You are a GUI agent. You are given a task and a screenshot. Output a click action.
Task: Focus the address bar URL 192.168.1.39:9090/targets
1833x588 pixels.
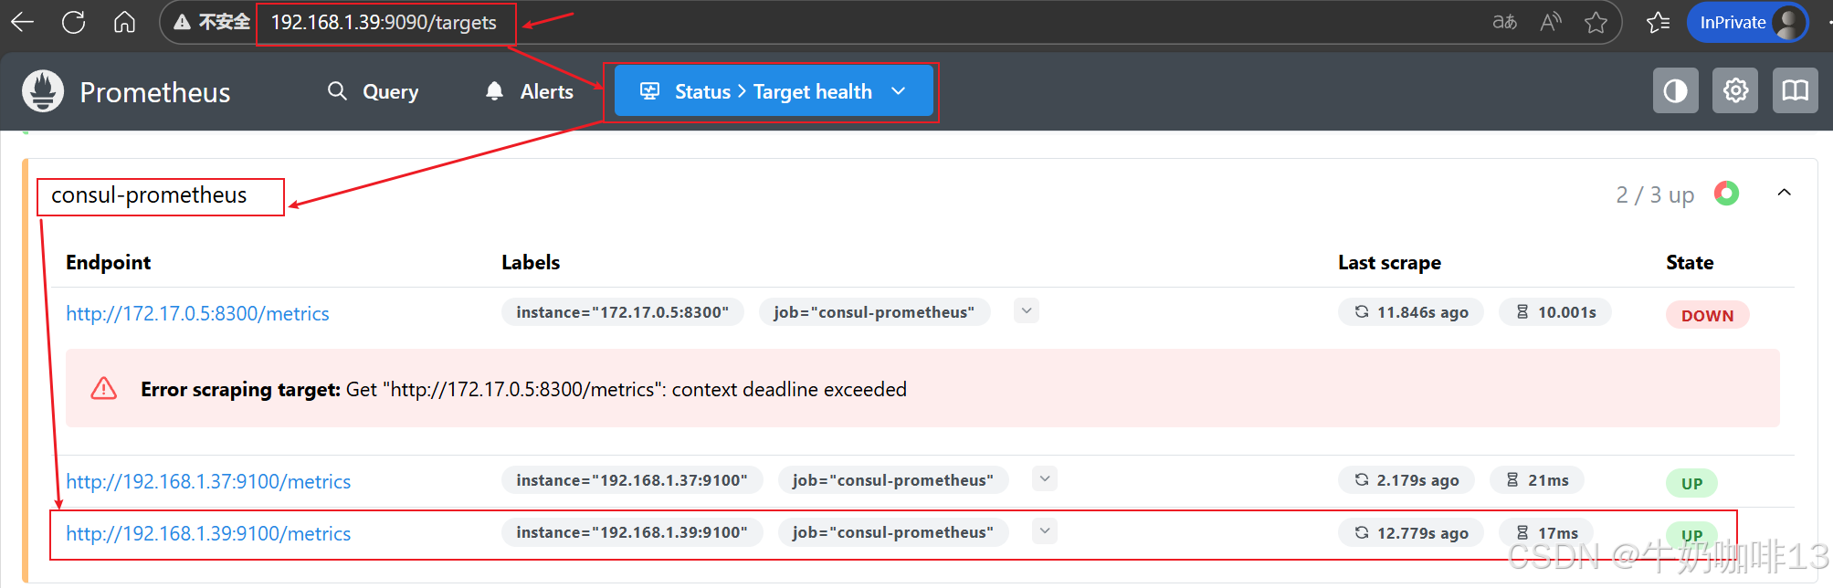(x=384, y=23)
